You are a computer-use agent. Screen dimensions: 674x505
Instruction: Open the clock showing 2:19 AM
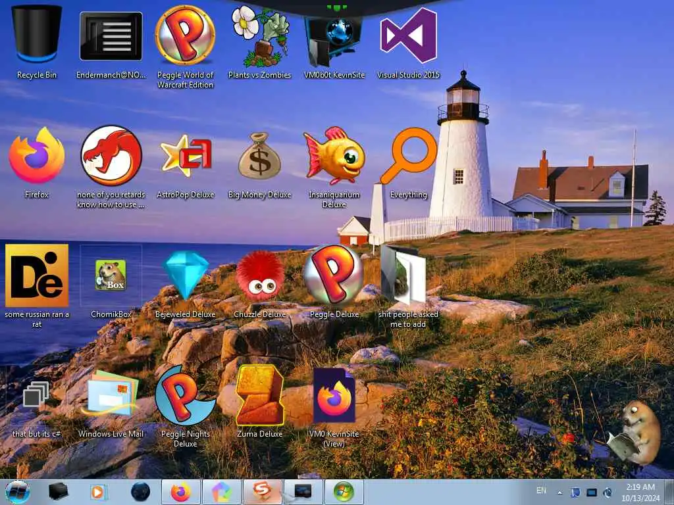pos(640,493)
